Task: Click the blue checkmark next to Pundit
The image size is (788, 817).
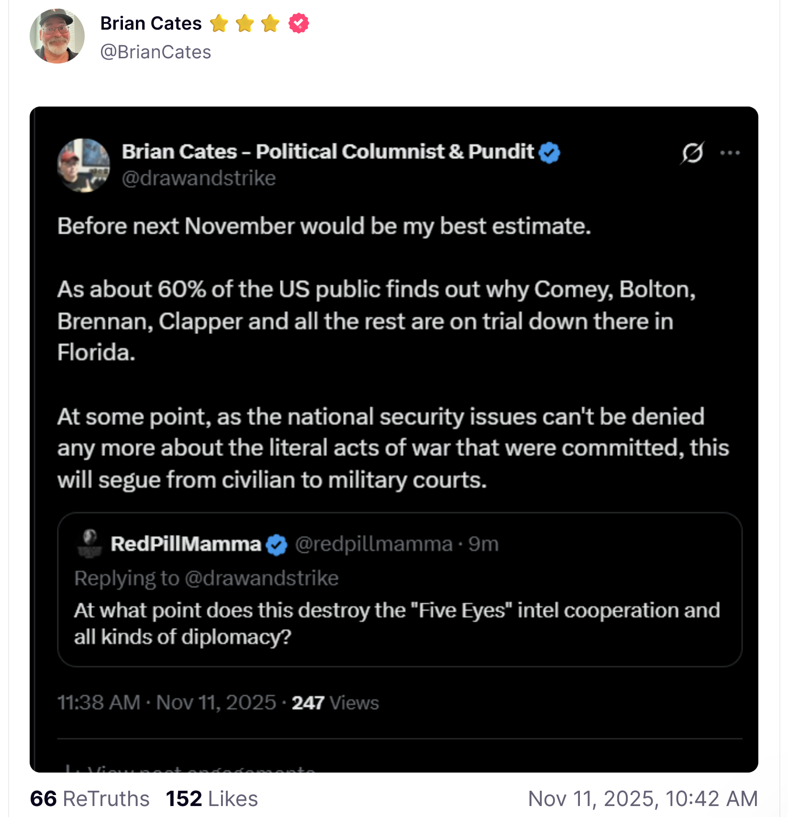Action: [549, 153]
